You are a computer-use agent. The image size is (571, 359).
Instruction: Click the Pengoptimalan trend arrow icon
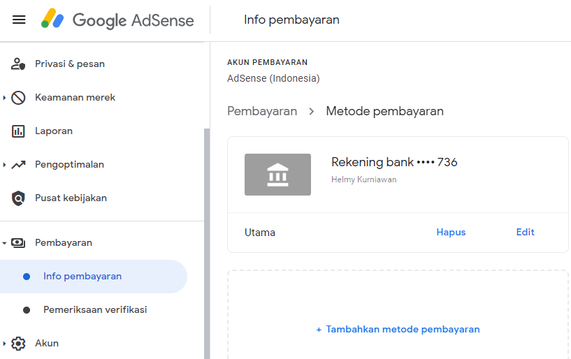click(18, 165)
